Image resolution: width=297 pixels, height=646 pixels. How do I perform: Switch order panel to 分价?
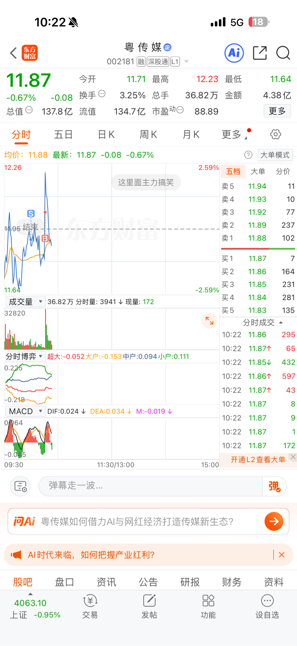(283, 171)
